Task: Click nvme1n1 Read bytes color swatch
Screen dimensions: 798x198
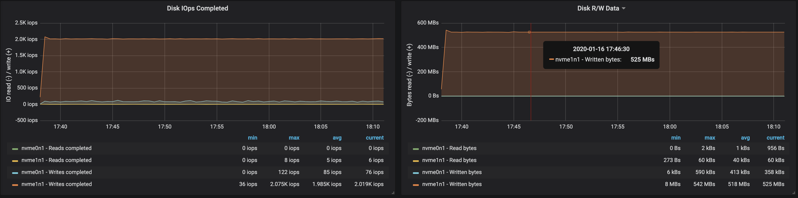Action: (416, 161)
